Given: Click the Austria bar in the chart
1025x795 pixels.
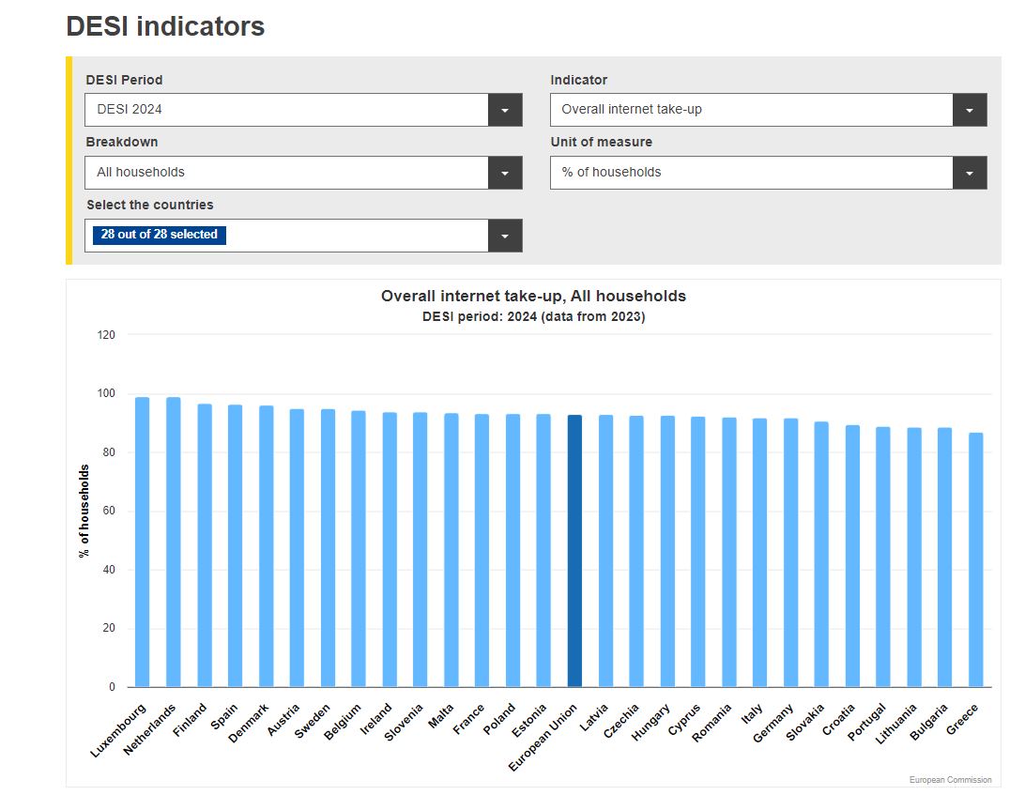Looking at the screenshot, I should 297,548.
